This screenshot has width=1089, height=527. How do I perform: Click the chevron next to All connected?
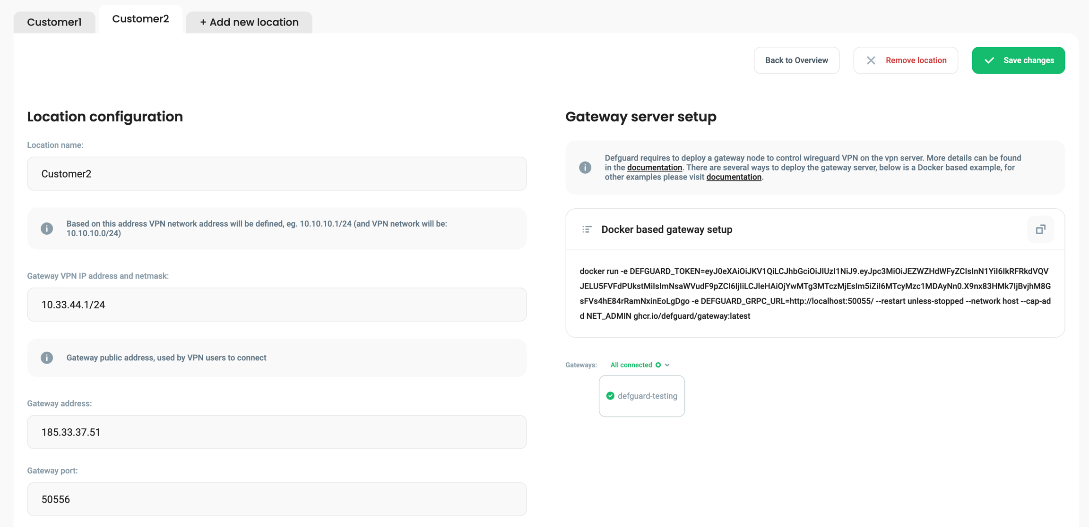point(667,365)
